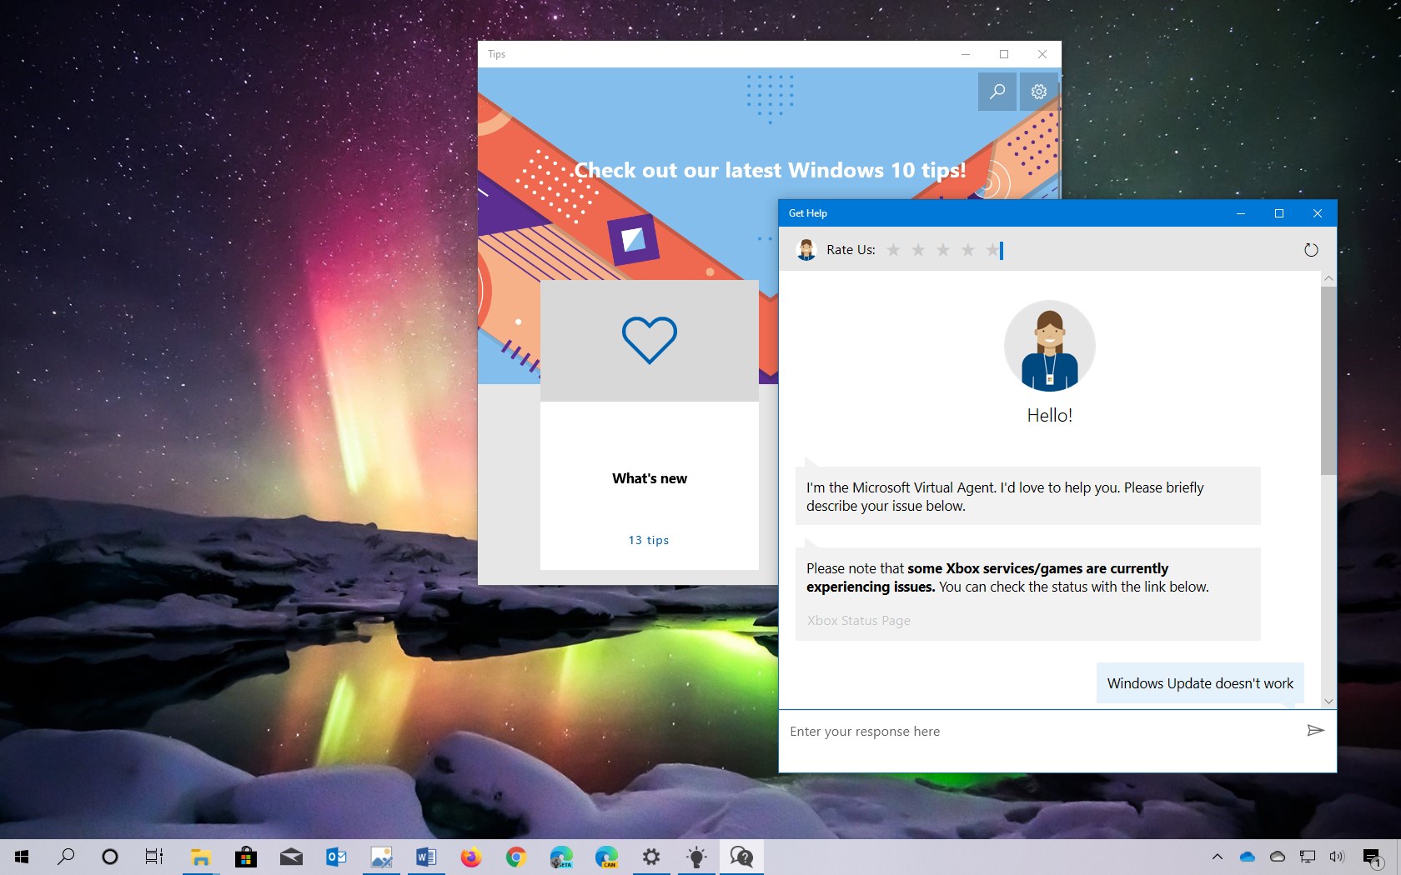Open the Windows Start menu
1401x875 pixels.
22,857
